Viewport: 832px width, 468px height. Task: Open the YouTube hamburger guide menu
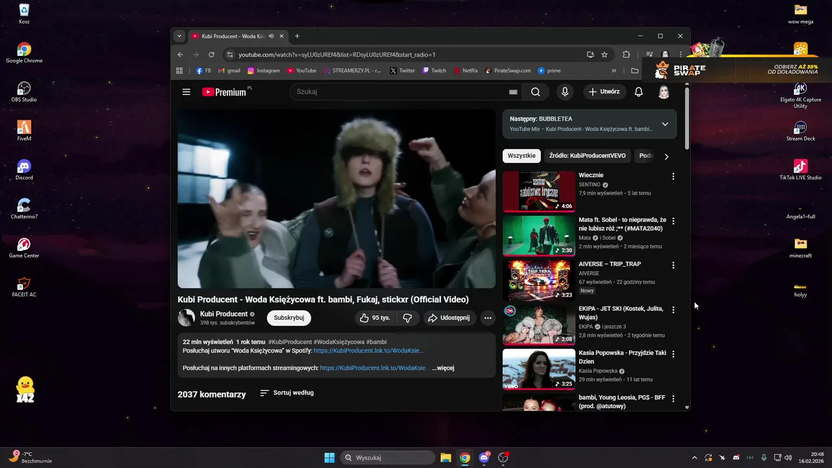187,92
